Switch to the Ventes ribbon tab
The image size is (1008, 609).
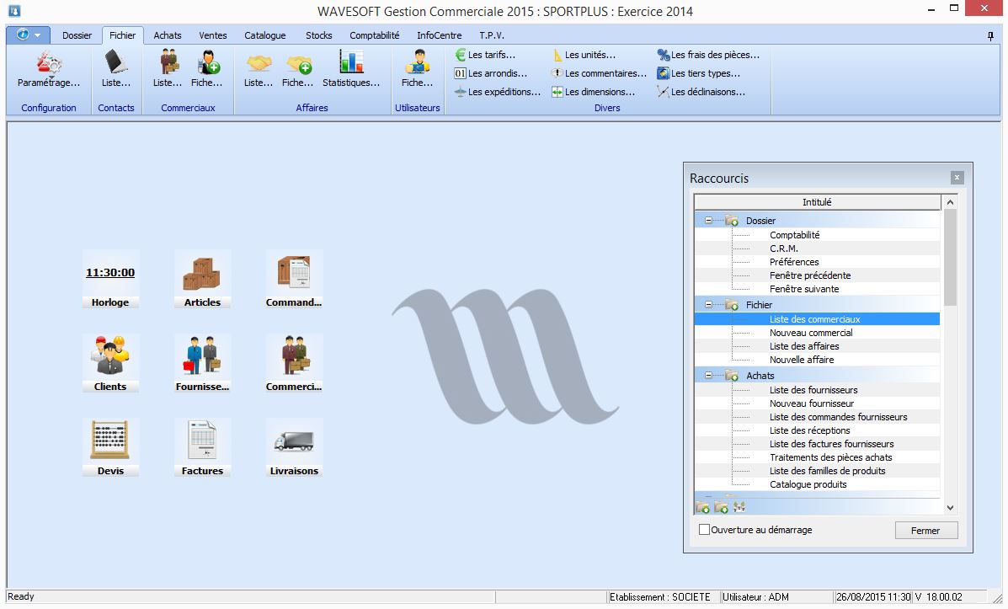(212, 35)
